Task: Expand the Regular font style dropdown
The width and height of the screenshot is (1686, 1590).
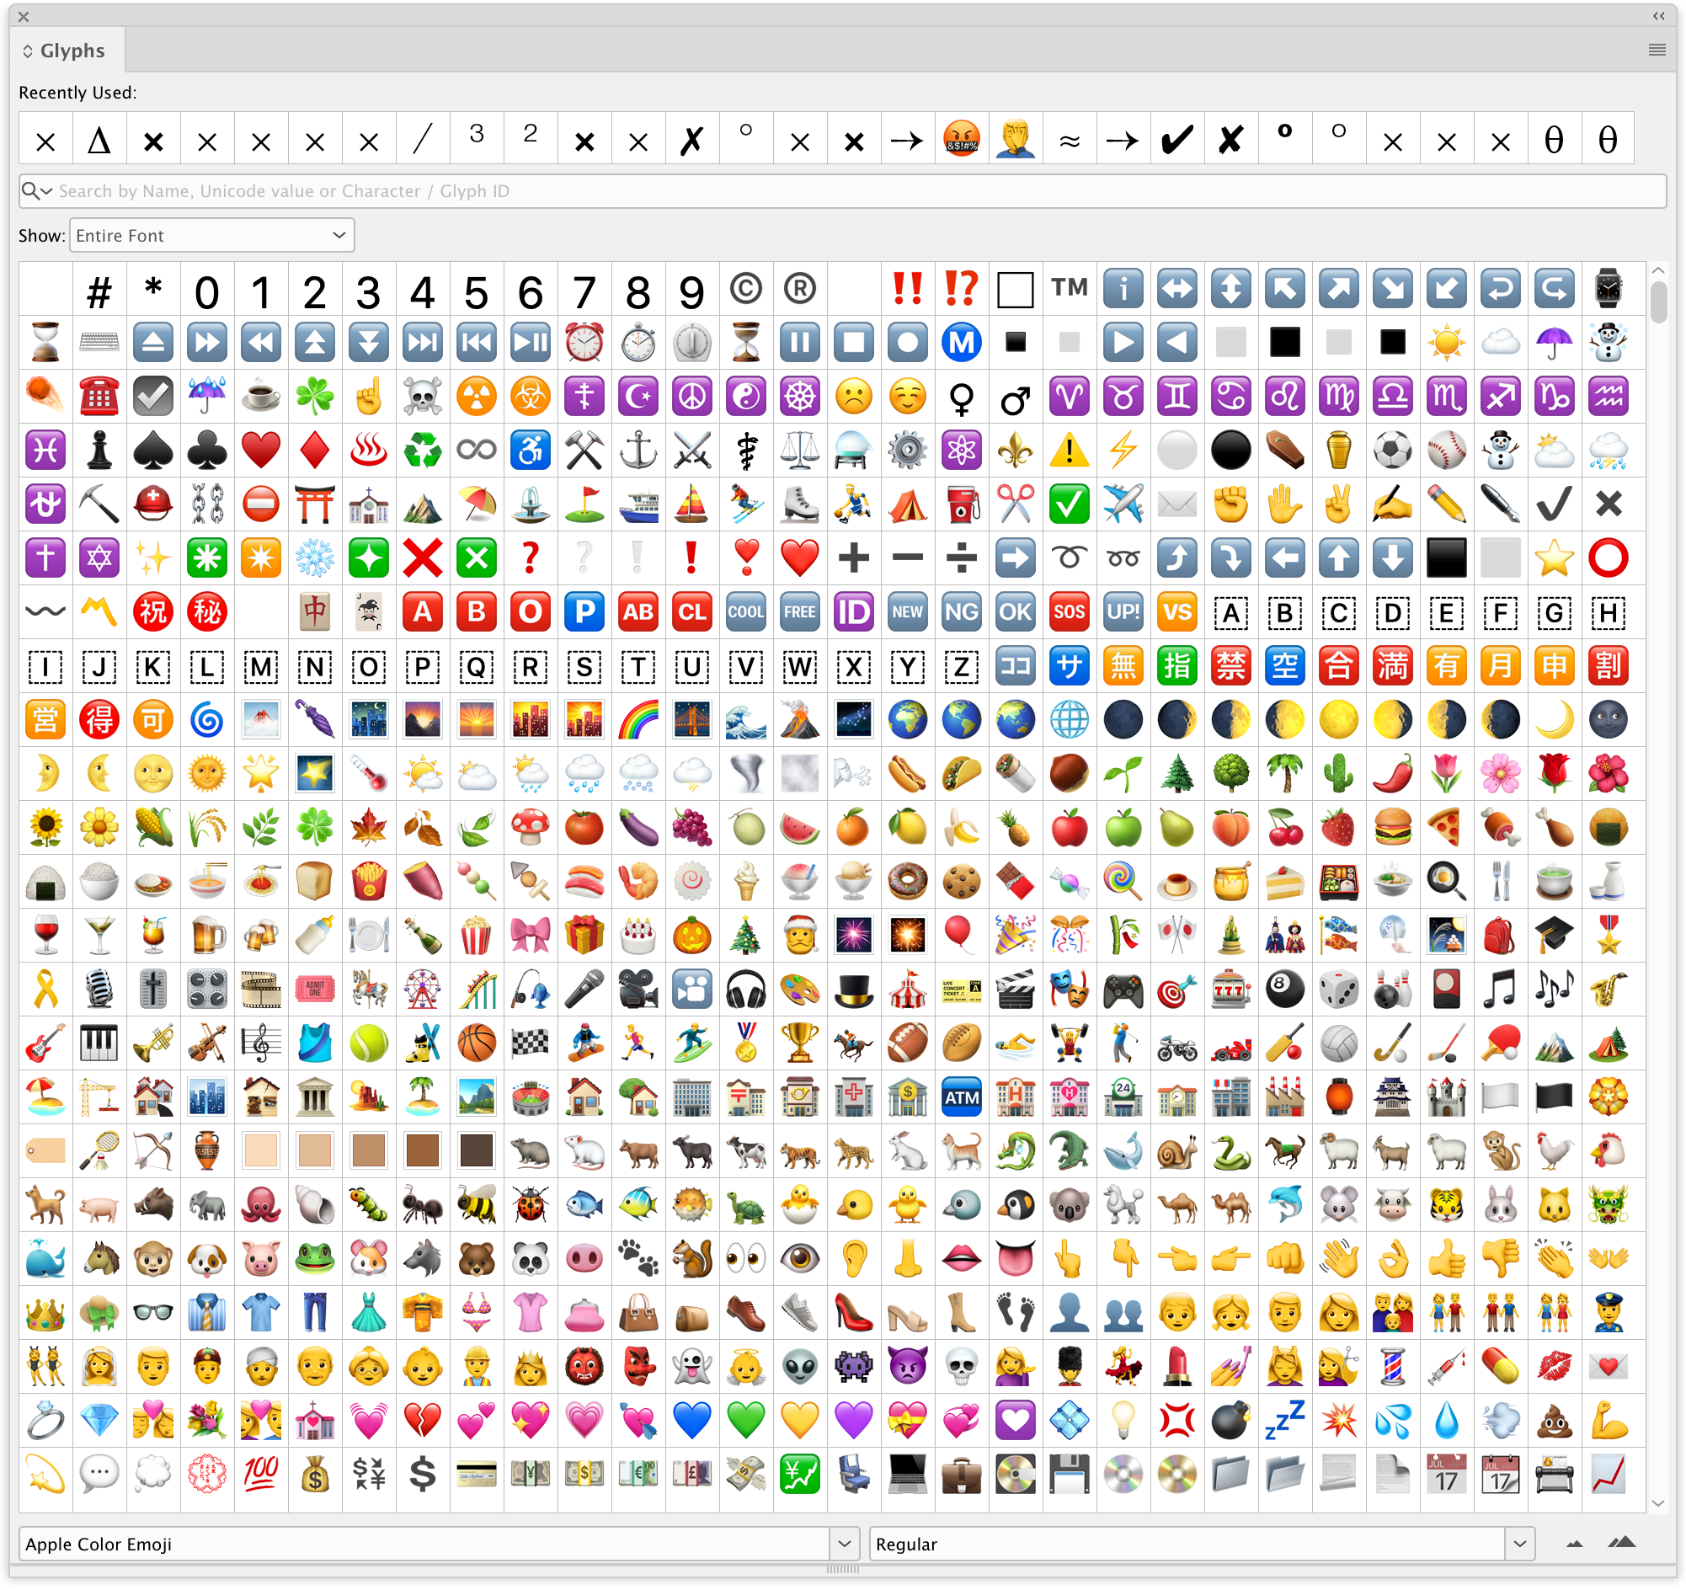Action: (x=1519, y=1545)
